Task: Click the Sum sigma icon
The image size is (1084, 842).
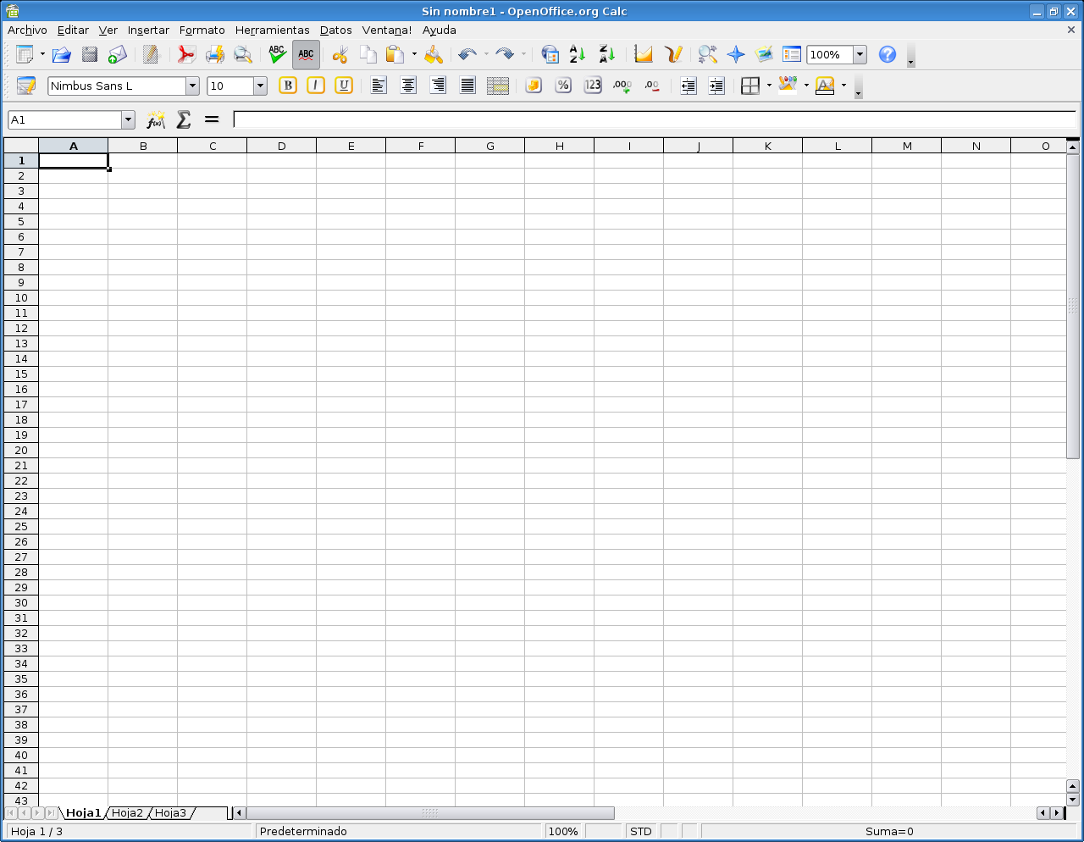Action: pyautogui.click(x=184, y=120)
